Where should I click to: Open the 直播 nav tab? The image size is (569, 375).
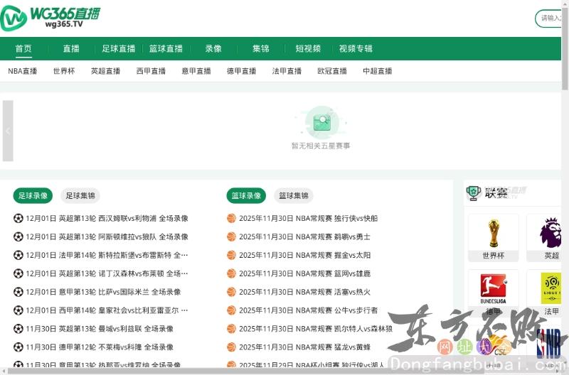click(71, 48)
